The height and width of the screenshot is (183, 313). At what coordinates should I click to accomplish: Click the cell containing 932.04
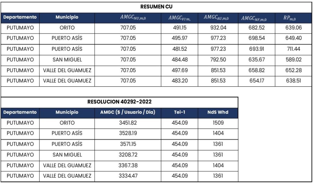[x=218, y=28]
